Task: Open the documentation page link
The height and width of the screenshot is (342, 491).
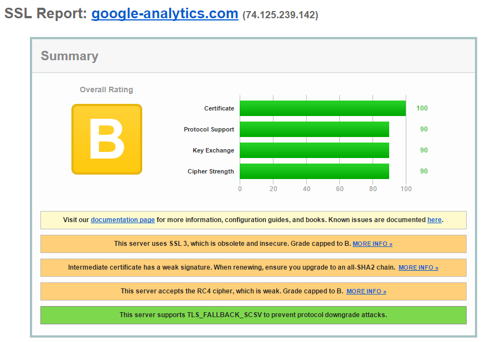Action: coord(123,220)
